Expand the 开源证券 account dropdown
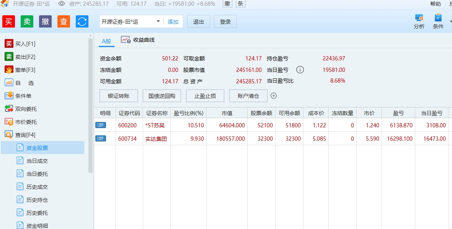Image resolution: width=452 pixels, height=229 pixels. [158, 21]
